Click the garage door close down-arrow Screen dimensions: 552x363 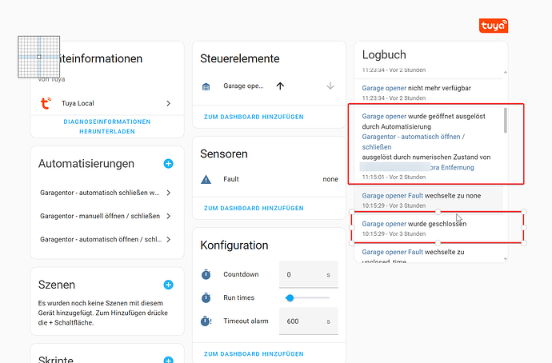point(330,86)
